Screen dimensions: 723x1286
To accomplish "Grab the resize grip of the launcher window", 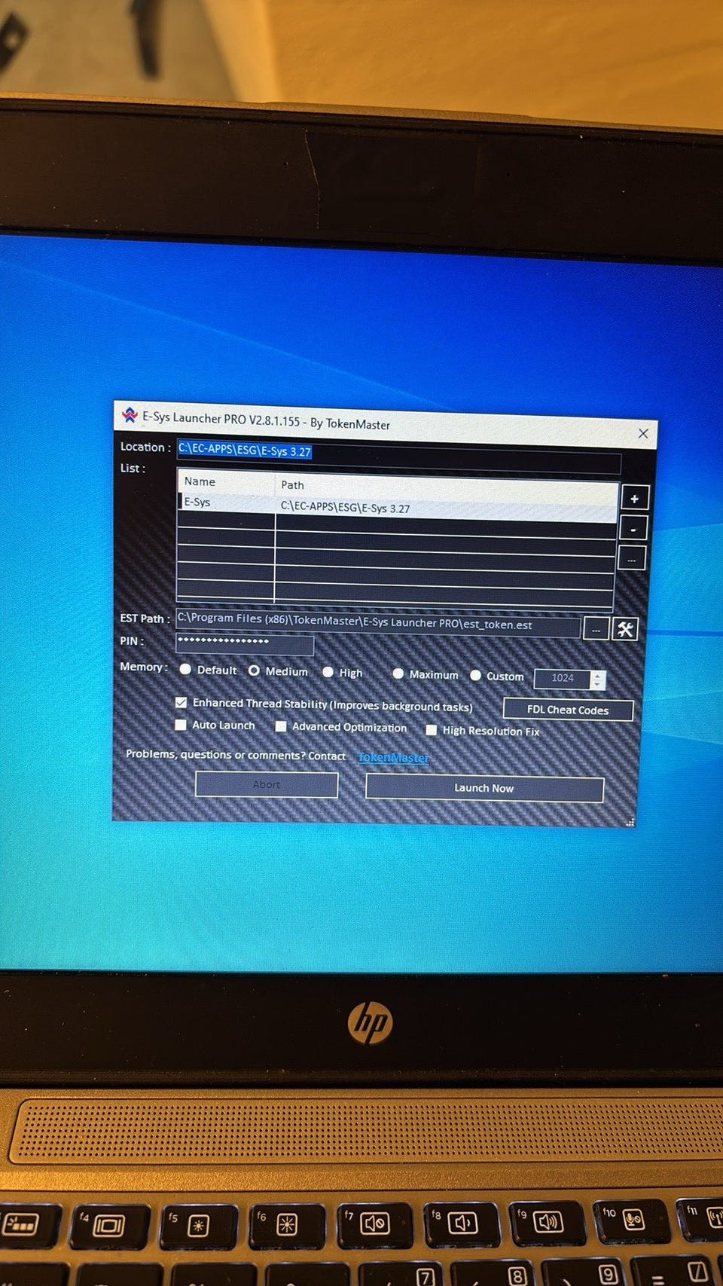I will tap(630, 822).
